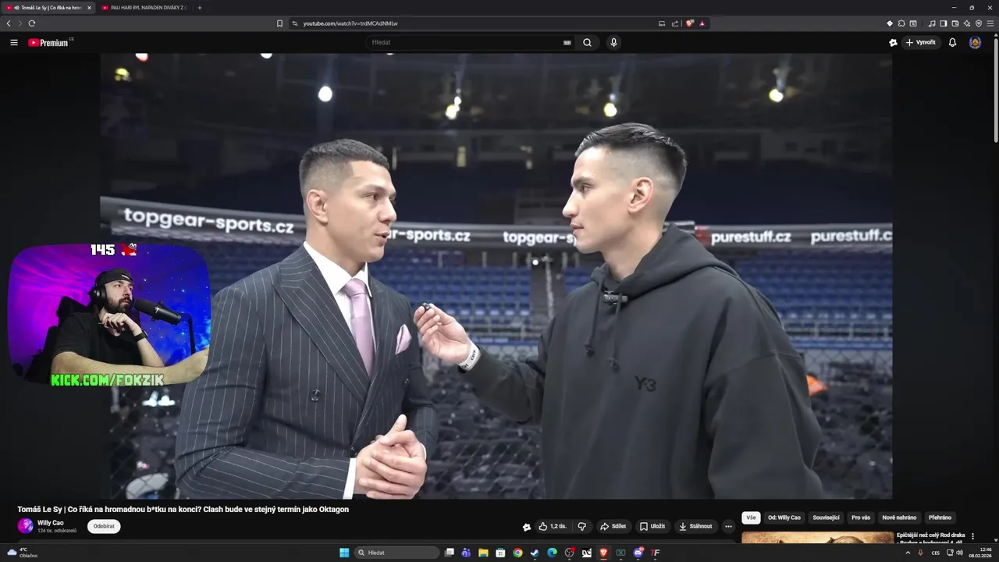Image resolution: width=999 pixels, height=562 pixels.
Task: Toggle the browser sidebar panel icon
Action: tap(944, 23)
